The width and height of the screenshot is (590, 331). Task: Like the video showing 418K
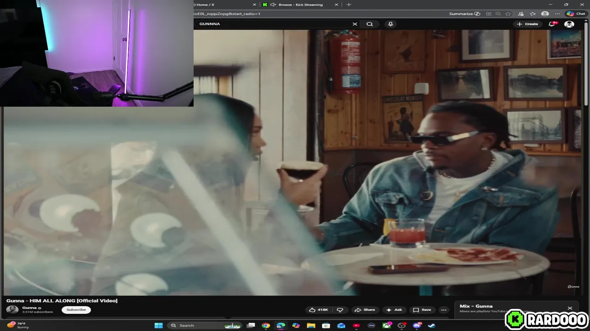coord(319,310)
